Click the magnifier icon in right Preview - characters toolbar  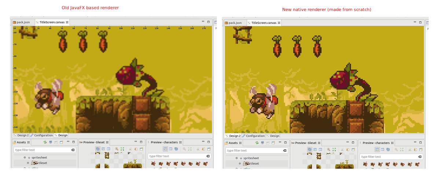(x=396, y=150)
